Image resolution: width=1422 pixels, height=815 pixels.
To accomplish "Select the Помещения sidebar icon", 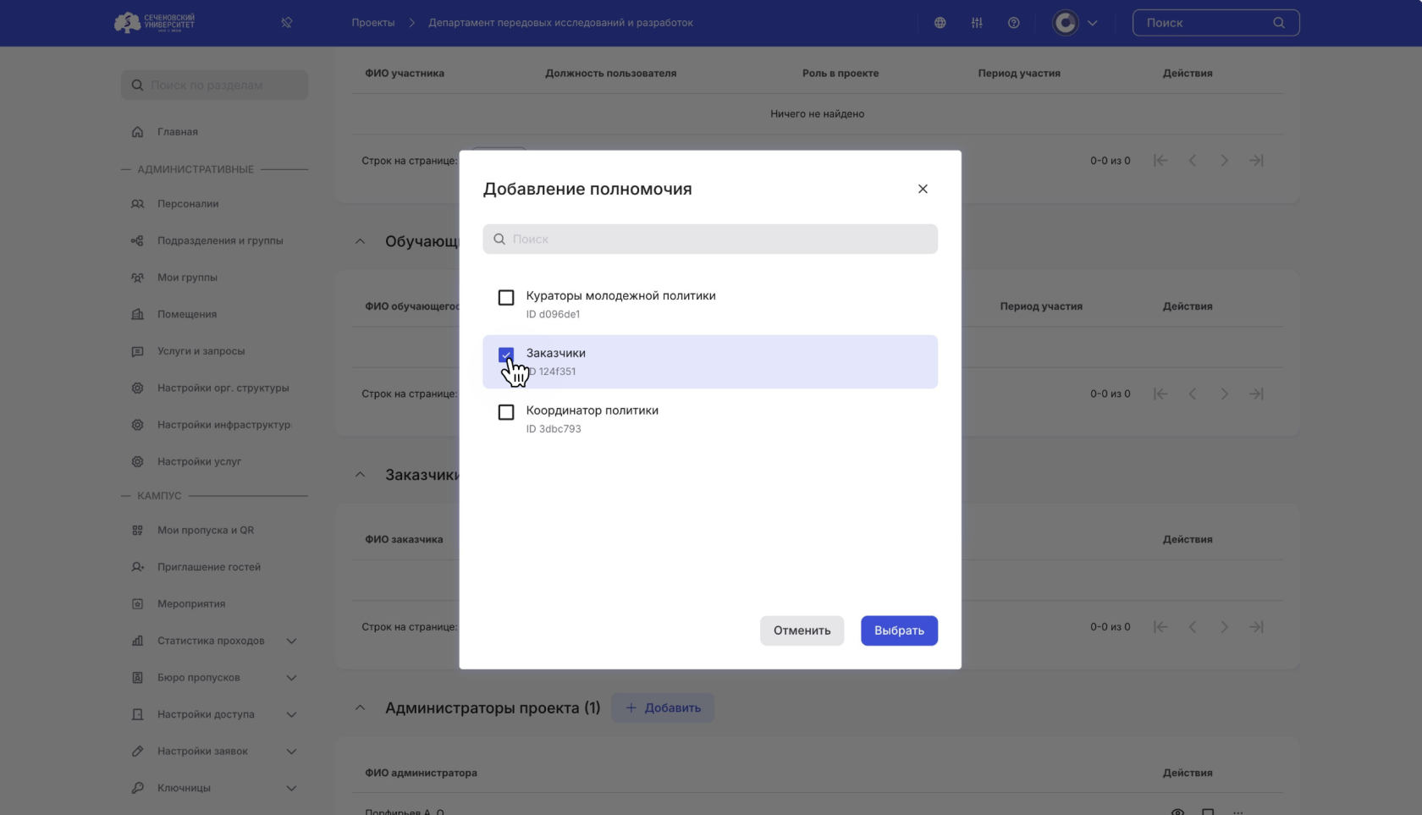I will click(137, 314).
